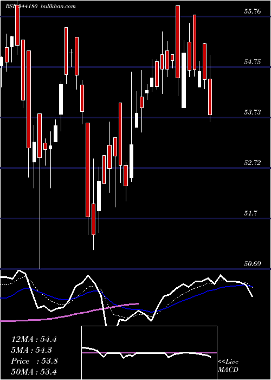The height and width of the screenshot is (380, 271).
Task: Click the 5MA : 54.3 reading
Action: click(x=31, y=350)
